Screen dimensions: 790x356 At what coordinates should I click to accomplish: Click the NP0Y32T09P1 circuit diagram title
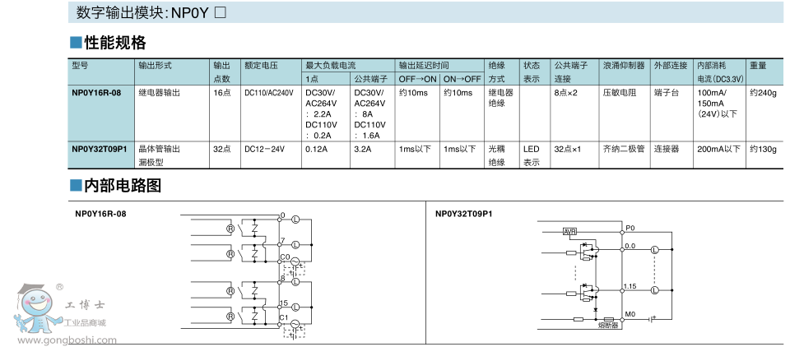click(464, 214)
